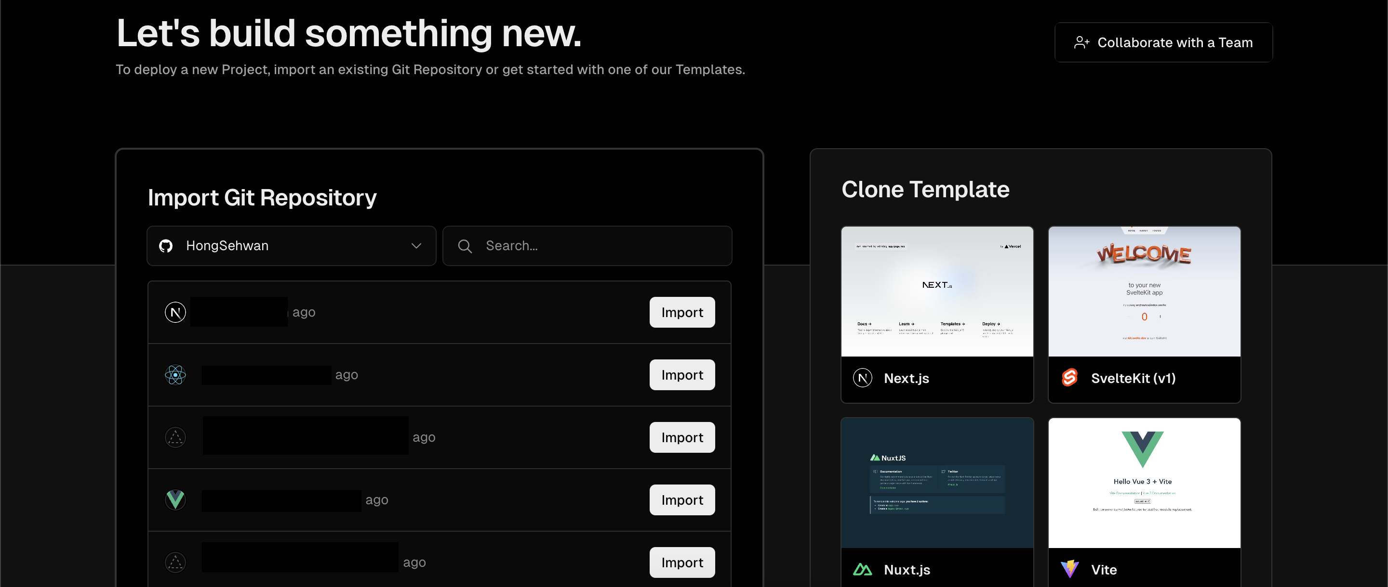Click the dashed triangle icon in third row

(175, 437)
